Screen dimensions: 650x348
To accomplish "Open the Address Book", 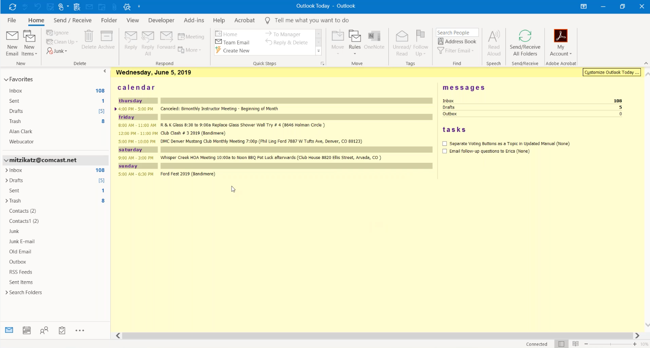I will click(x=457, y=41).
